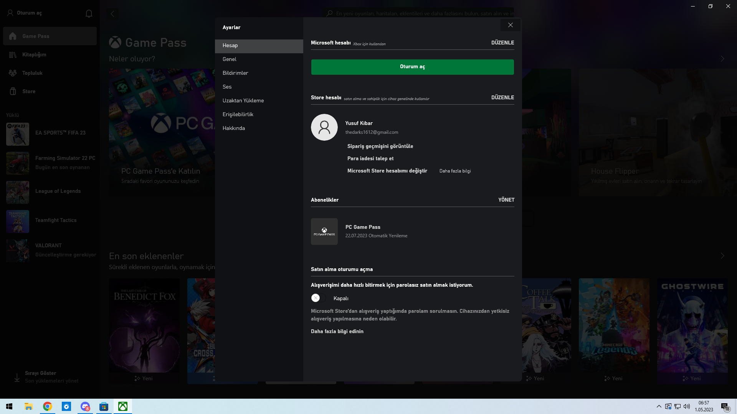
Task: Select the Genel settings tab
Action: click(230, 59)
